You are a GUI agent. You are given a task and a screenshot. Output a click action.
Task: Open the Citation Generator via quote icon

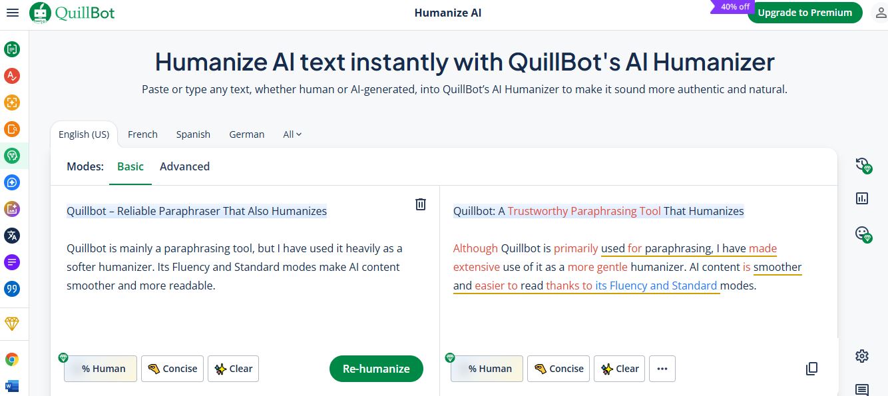[x=12, y=288]
